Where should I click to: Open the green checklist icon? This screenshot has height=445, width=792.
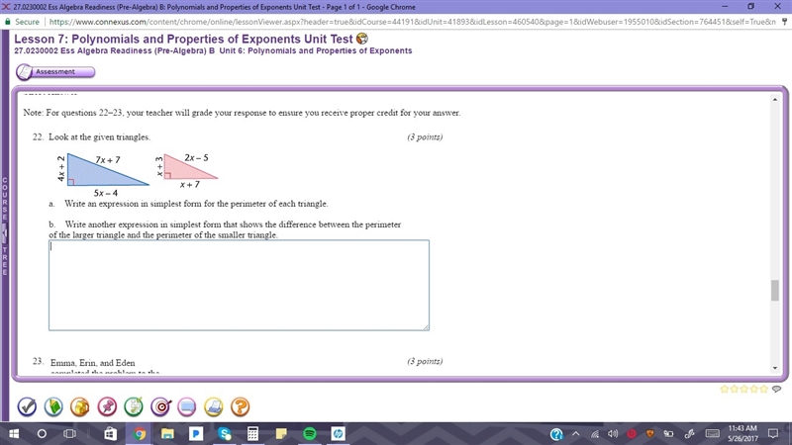tap(134, 406)
